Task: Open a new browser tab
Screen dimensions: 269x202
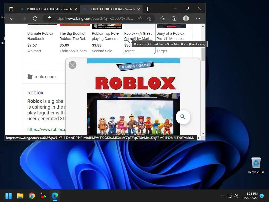Action: pos(147,9)
